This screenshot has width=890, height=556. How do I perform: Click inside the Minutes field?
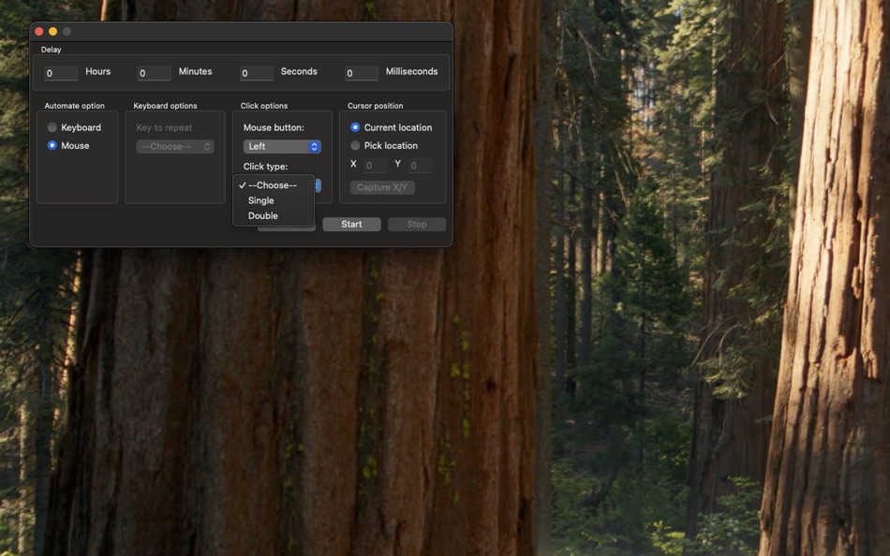coord(156,72)
